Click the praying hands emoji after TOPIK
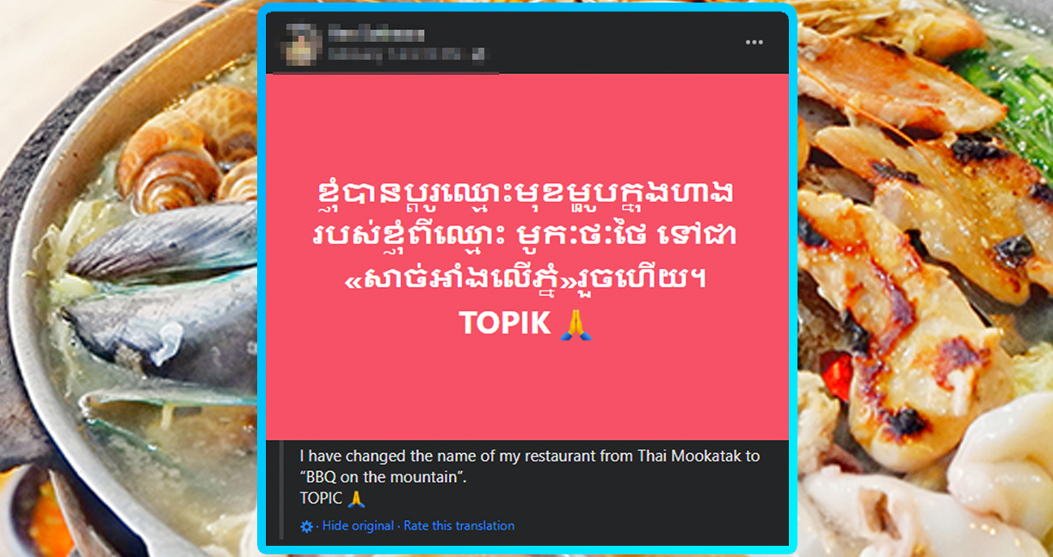1053x557 pixels. (576, 323)
